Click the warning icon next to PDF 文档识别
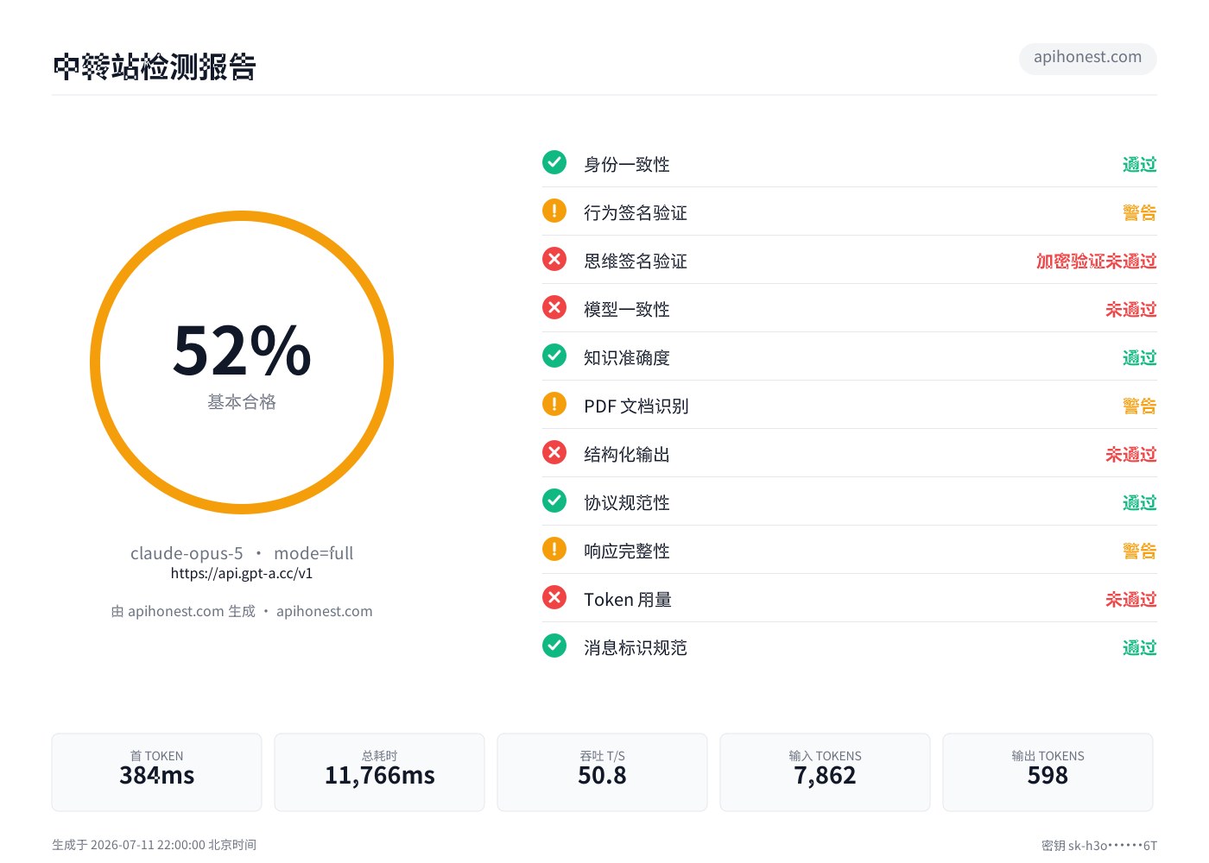The width and height of the screenshot is (1209, 863). (x=554, y=404)
